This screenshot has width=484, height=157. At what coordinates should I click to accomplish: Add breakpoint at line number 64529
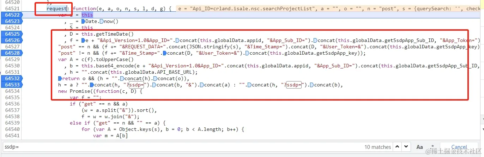pos(12,59)
